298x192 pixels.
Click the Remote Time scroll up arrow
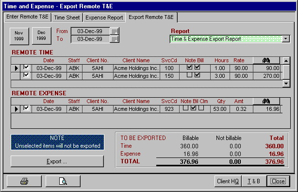pyautogui.click(x=286, y=61)
